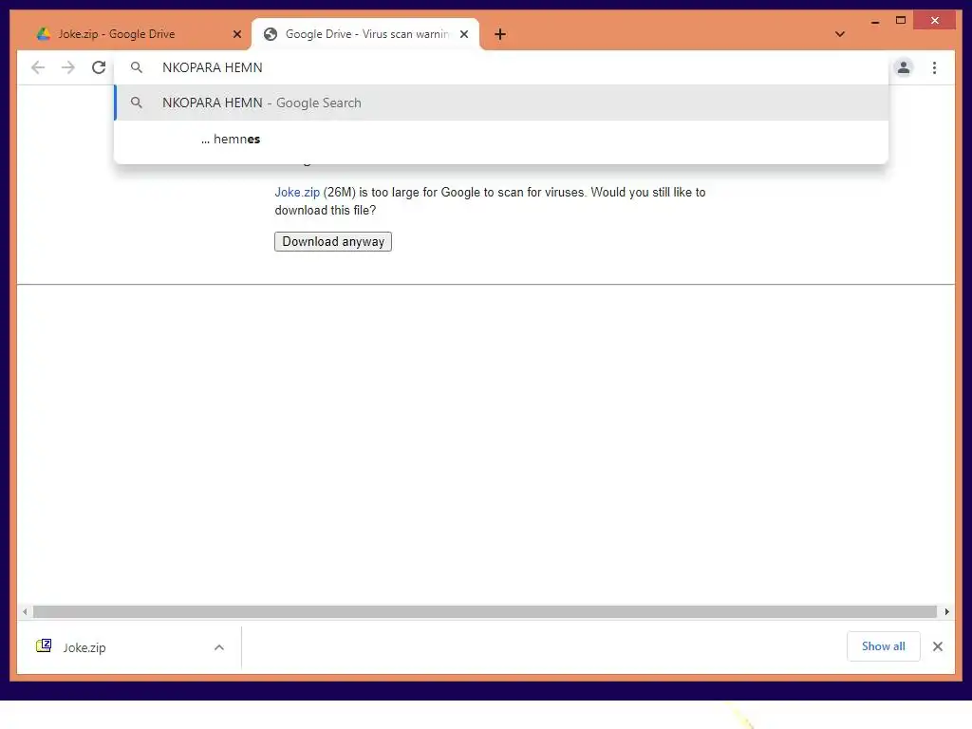Click Show all downloads
Viewport: 972px width, 729px height.
pyautogui.click(x=884, y=646)
